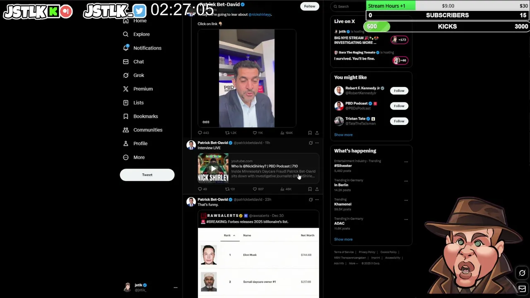Viewport: 530px width, 298px height.
Task: Like the Interview LIVE post
Action: pyautogui.click(x=258, y=189)
